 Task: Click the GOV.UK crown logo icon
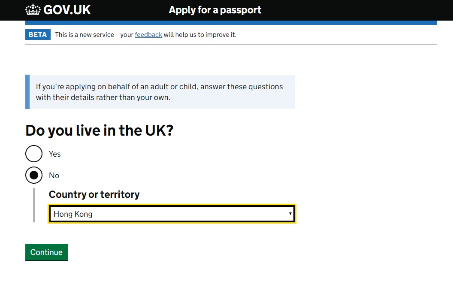(x=33, y=10)
